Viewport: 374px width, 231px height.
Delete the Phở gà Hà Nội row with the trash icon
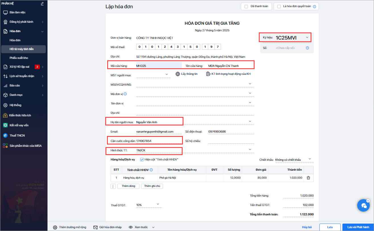click(308, 178)
